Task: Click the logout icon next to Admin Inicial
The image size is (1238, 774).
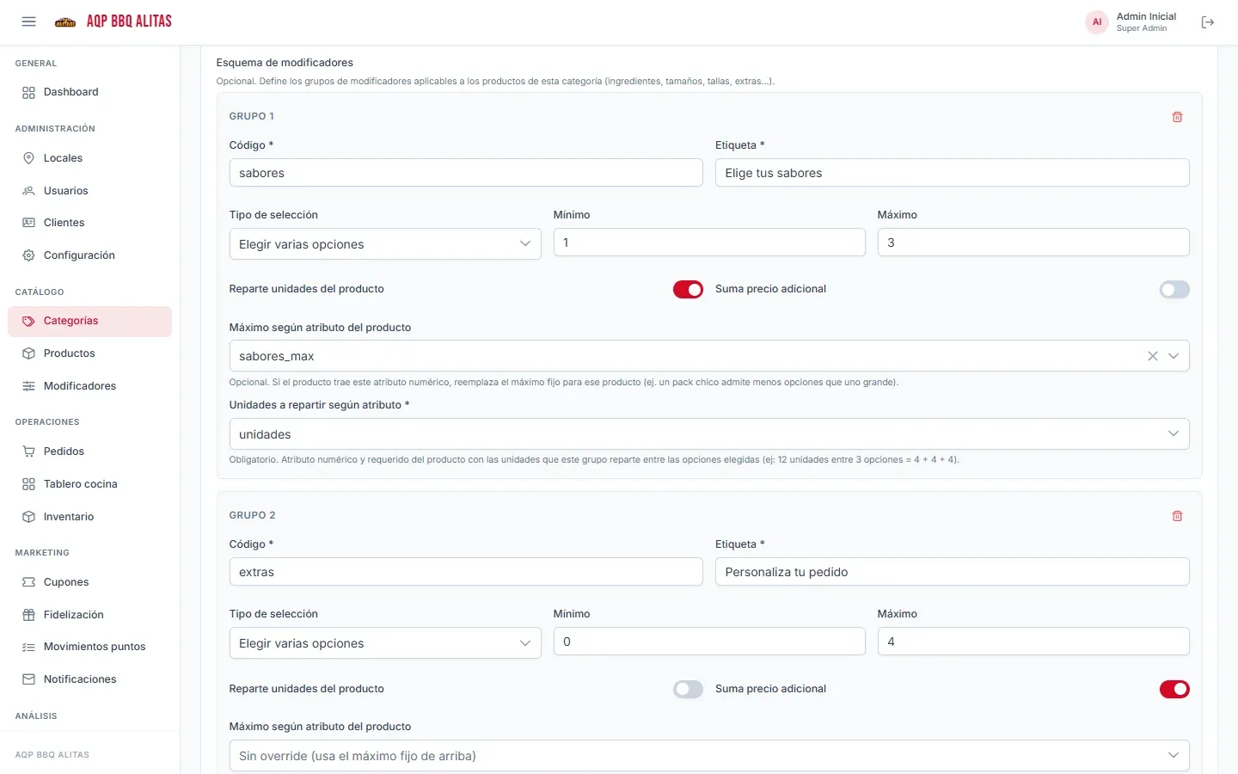Action: pyautogui.click(x=1208, y=22)
